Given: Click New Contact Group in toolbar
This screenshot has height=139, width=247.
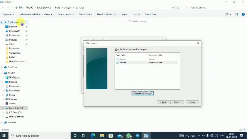Looking at the screenshot, I should (107, 14).
